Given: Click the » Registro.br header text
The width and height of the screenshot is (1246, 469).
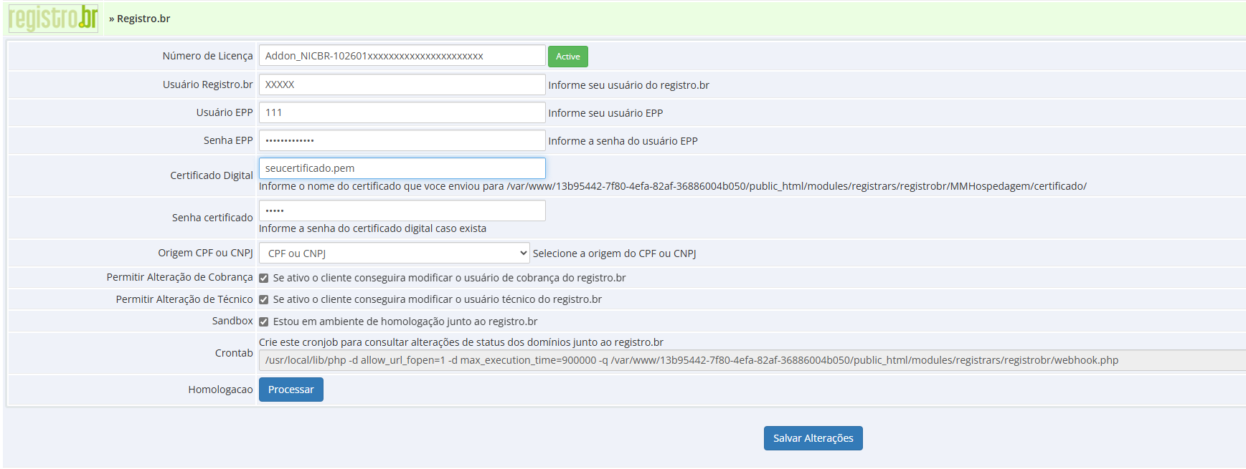Looking at the screenshot, I should pos(139,19).
